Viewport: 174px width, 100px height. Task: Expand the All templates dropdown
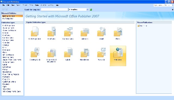pos(88,9)
